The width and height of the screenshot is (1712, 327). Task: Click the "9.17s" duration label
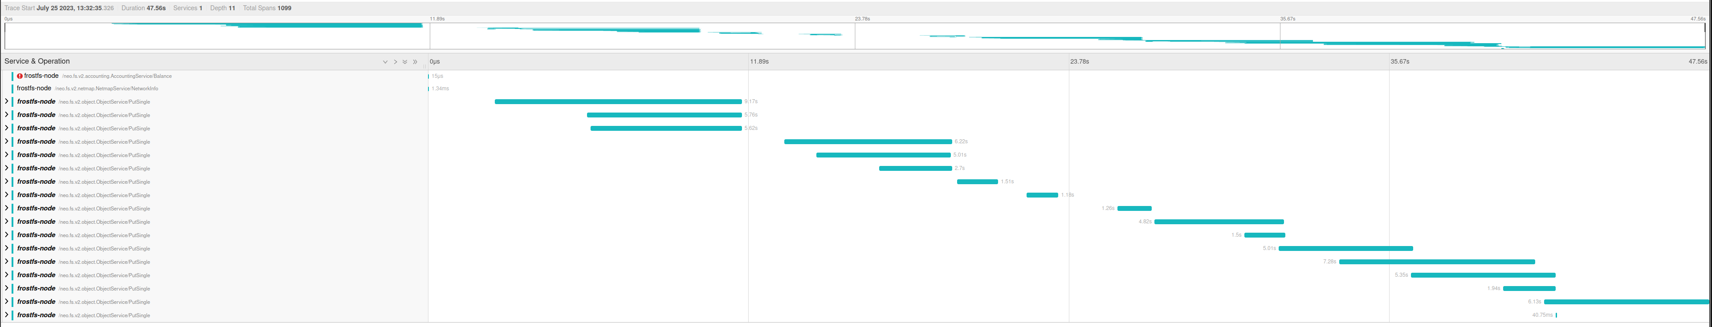[x=751, y=101]
